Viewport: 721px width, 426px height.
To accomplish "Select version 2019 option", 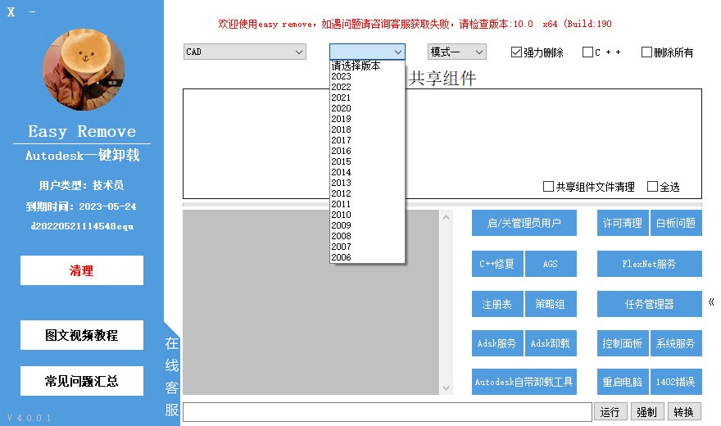I will 367,119.
